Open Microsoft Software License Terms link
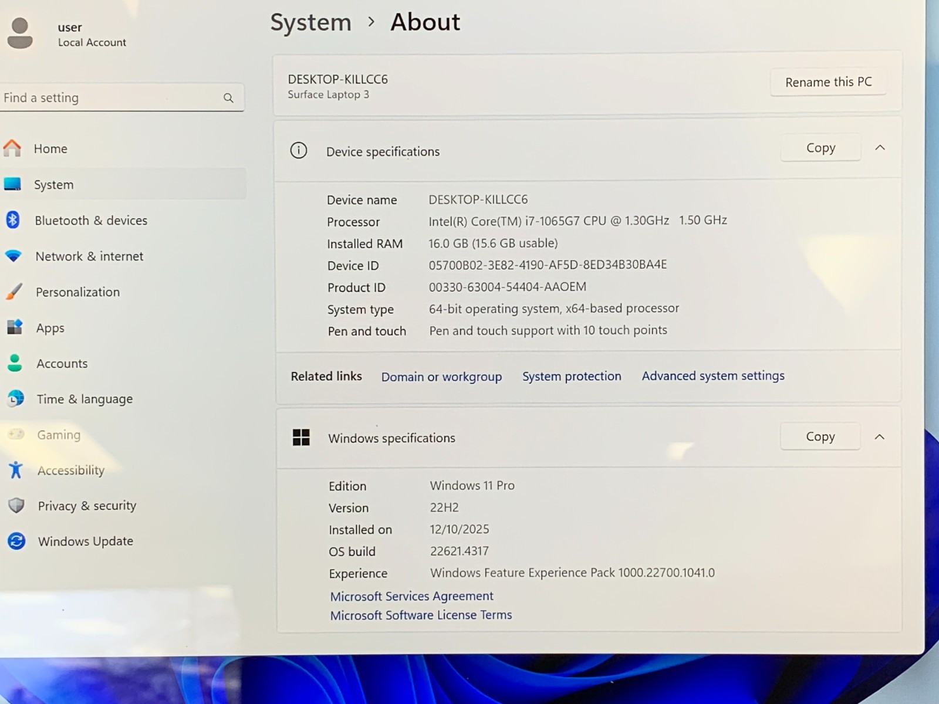 [421, 615]
